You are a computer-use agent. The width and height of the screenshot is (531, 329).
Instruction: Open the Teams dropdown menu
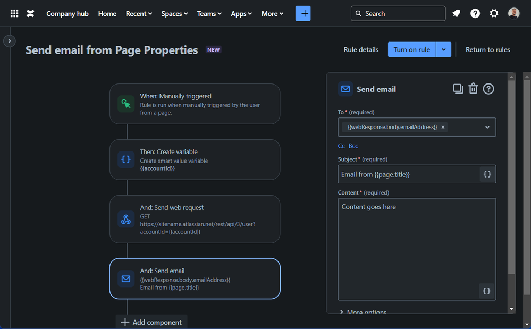209,13
